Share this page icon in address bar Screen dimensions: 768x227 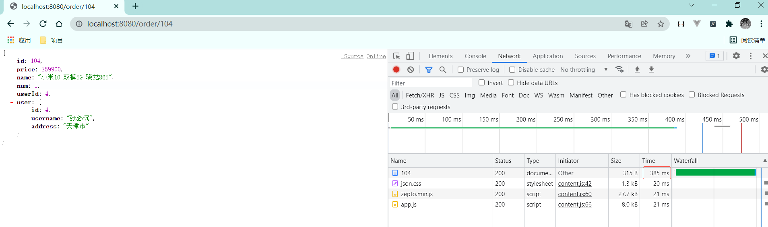[644, 24]
